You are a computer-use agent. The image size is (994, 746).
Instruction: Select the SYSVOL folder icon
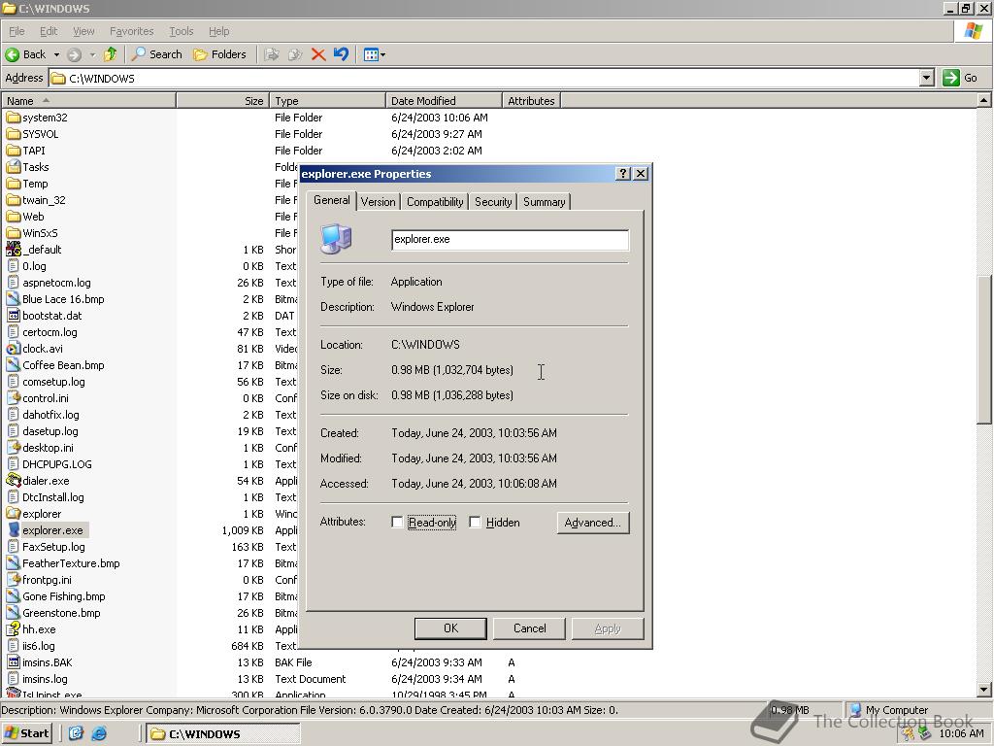tap(14, 134)
